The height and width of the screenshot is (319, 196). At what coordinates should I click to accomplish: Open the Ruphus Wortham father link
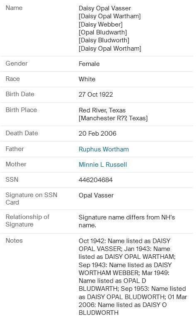click(x=104, y=149)
